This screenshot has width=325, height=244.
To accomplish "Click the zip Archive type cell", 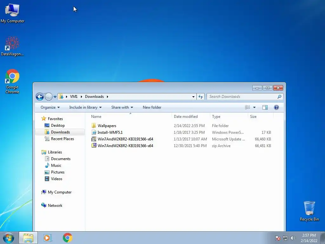I will (x=221, y=146).
